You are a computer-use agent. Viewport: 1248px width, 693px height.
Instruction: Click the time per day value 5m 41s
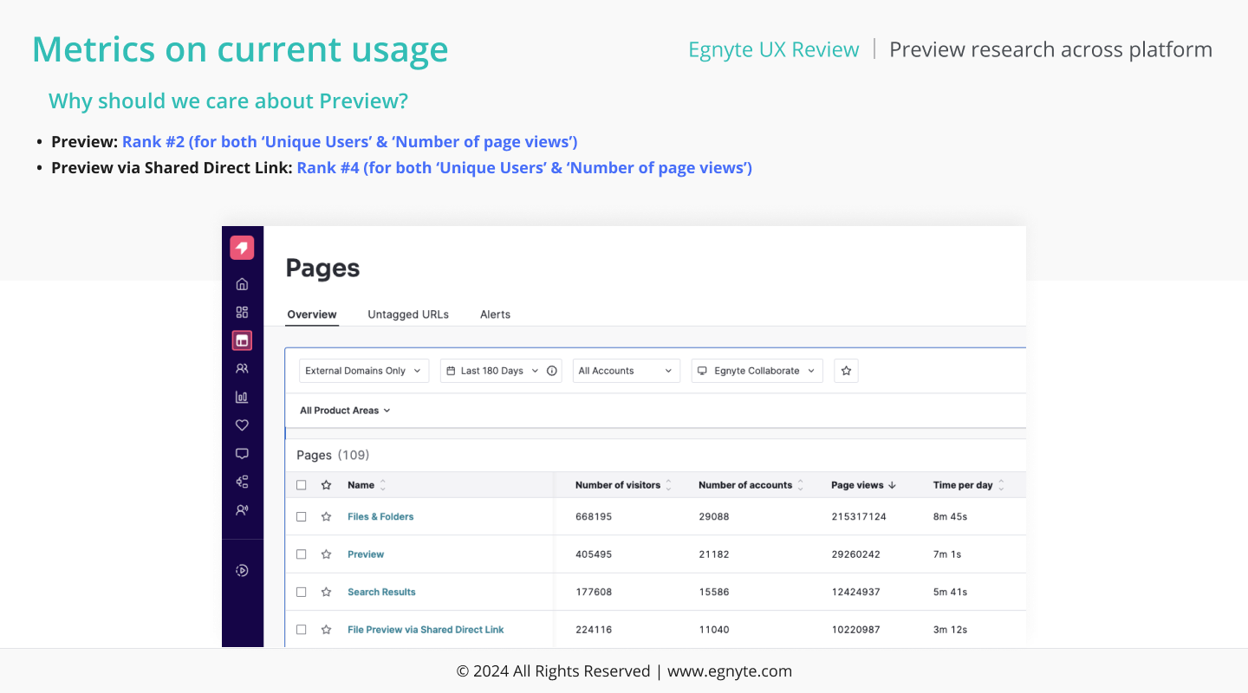pos(950,593)
